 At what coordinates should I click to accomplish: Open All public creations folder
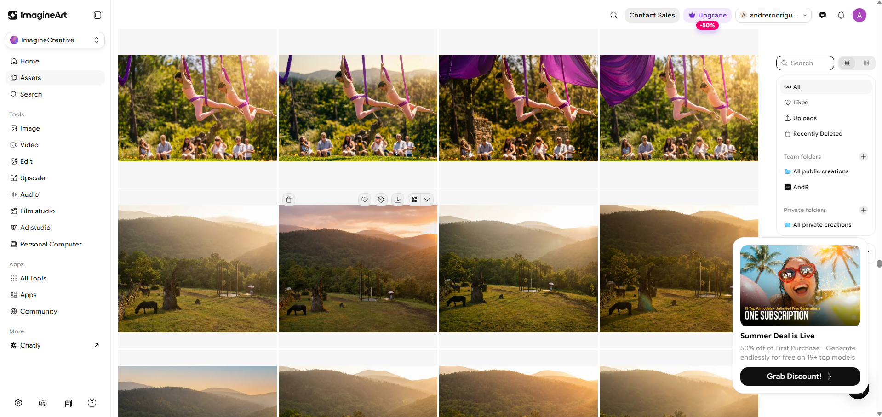(826, 171)
